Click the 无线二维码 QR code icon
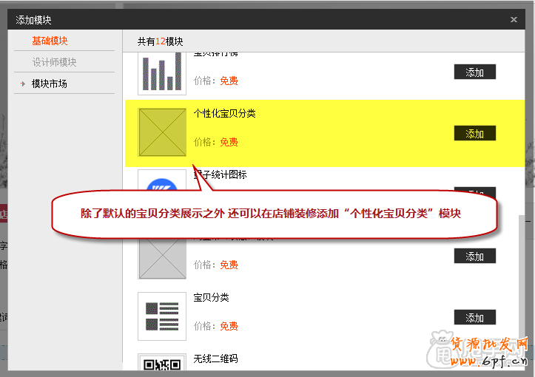The width and height of the screenshot is (535, 377). pos(162,362)
